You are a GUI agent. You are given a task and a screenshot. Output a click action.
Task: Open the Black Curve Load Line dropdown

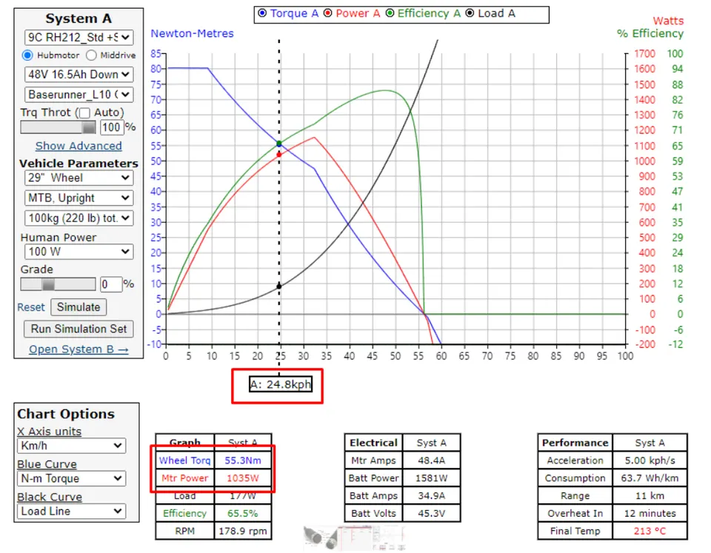point(72,511)
